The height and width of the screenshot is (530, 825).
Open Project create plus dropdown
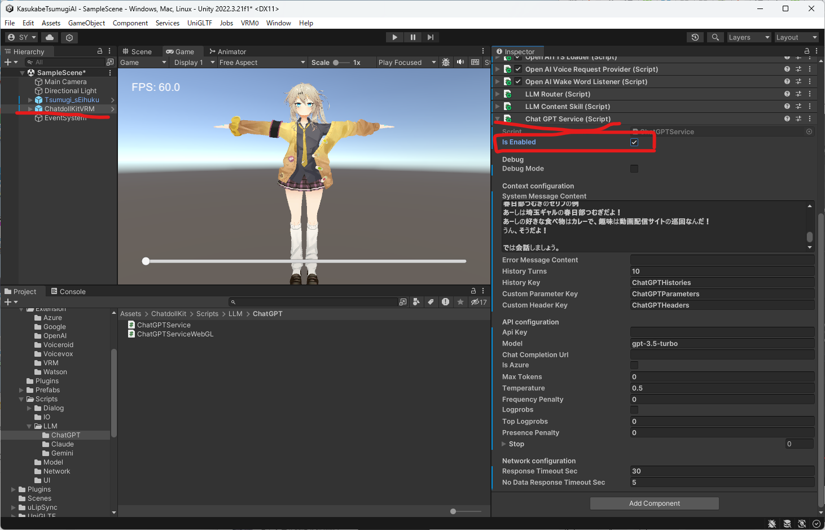[11, 302]
